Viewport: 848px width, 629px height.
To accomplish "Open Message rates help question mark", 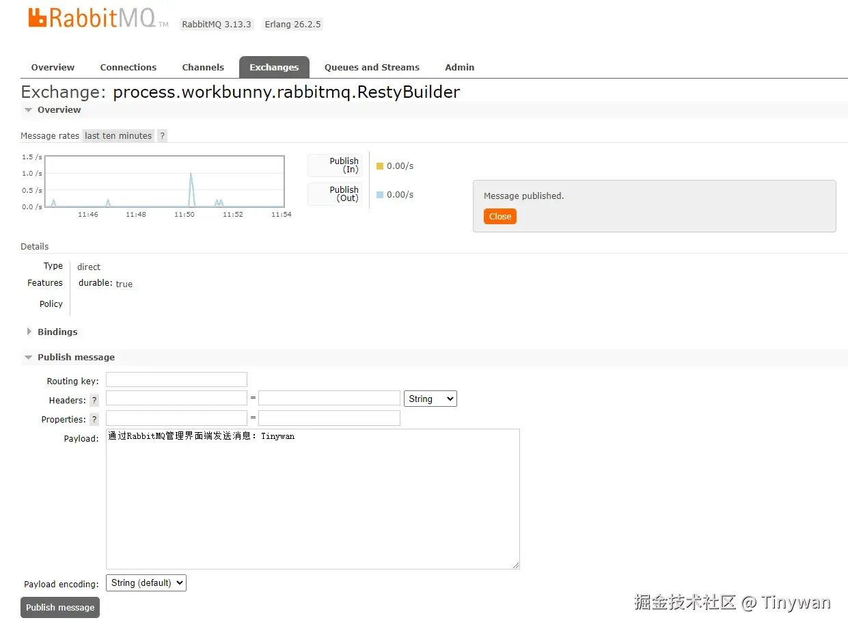I will (x=162, y=135).
